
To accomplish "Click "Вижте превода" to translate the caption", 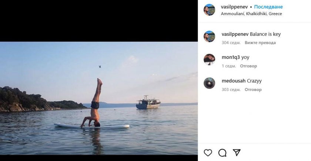I will click(260, 43).
